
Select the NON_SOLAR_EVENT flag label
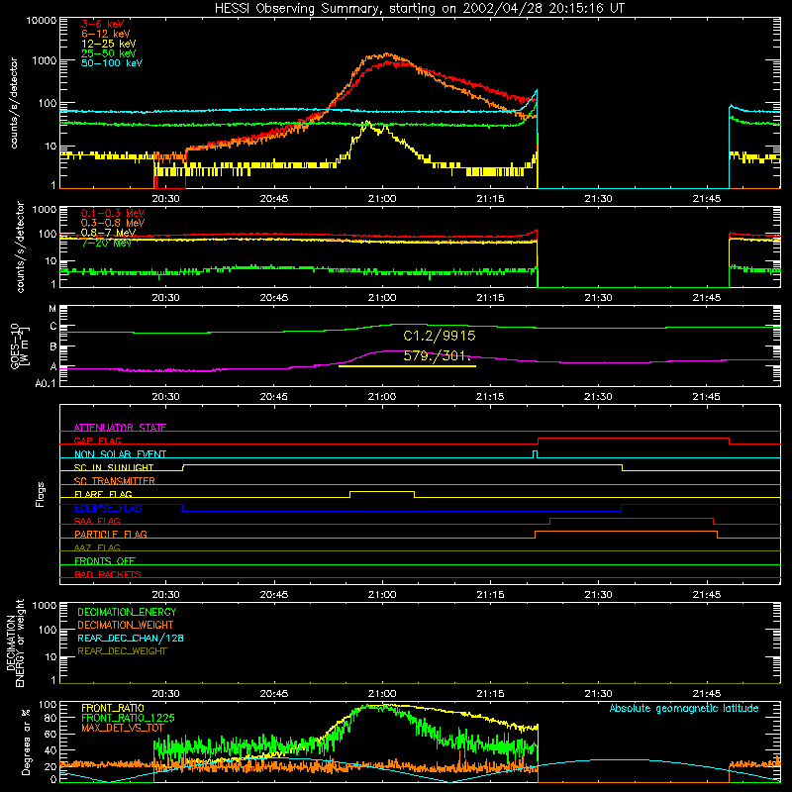[x=120, y=454]
